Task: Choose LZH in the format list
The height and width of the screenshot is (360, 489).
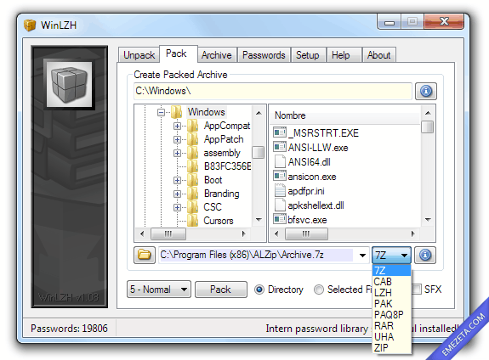Action: [x=391, y=293]
